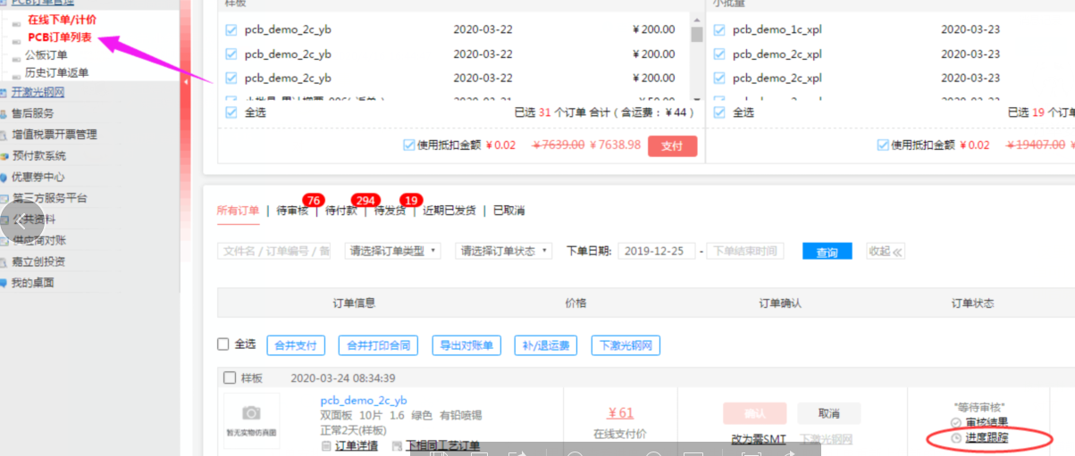Open the 请选择订单状态 dropdown
Image resolution: width=1075 pixels, height=456 pixels.
[x=503, y=251]
